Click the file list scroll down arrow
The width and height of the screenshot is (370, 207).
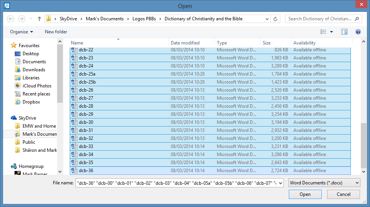363,172
